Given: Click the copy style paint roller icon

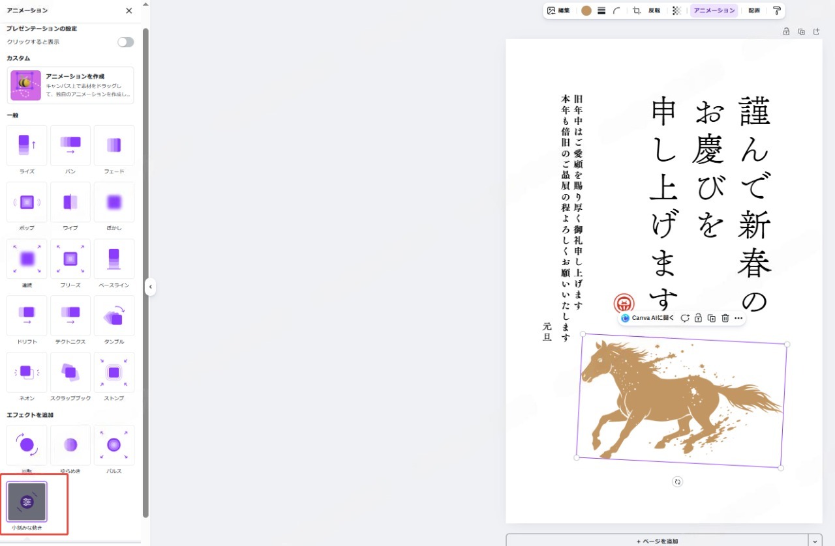Looking at the screenshot, I should coord(776,10).
